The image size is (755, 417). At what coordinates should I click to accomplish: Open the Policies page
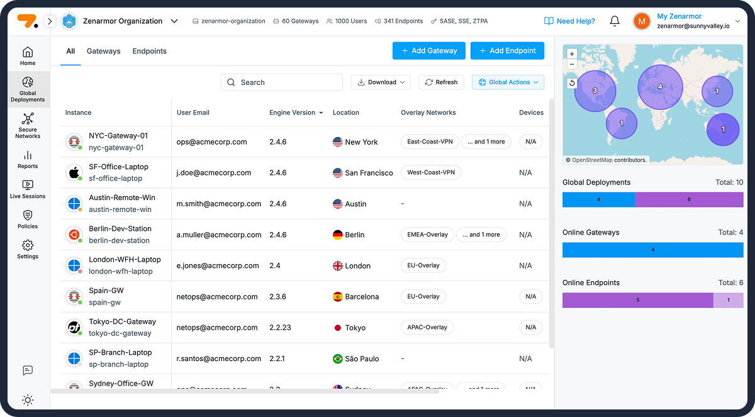point(28,220)
